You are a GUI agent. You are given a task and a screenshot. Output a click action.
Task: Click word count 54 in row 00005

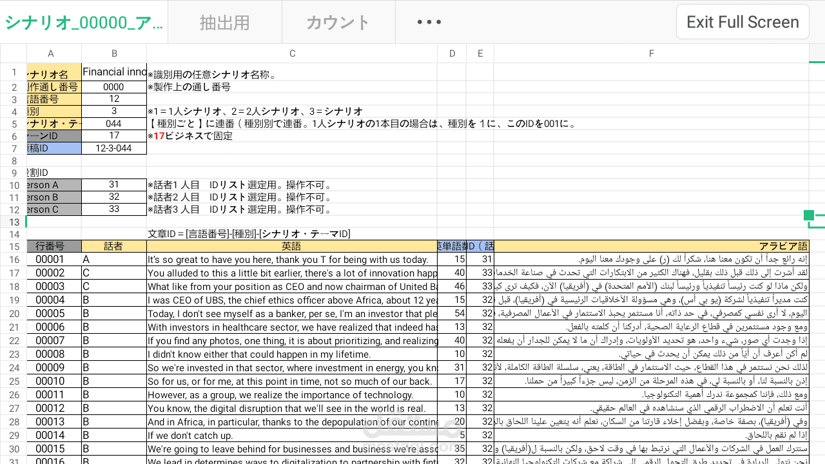(x=452, y=314)
